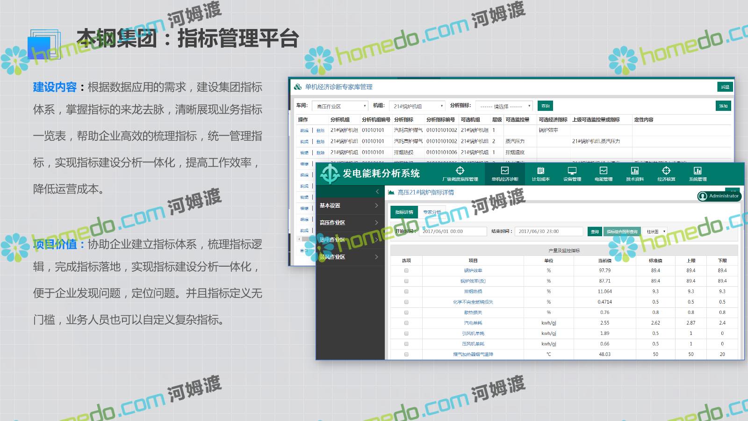The width and height of the screenshot is (748, 421).
Task: Tick the checkbox for 散热损失 row
Action: point(406,312)
